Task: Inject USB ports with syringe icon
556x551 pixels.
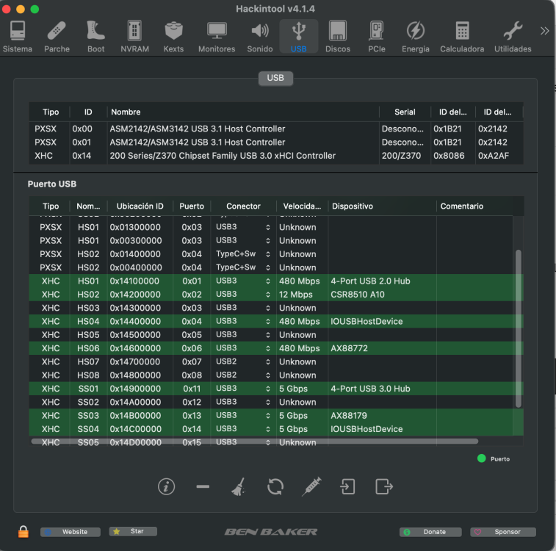Action: click(311, 486)
